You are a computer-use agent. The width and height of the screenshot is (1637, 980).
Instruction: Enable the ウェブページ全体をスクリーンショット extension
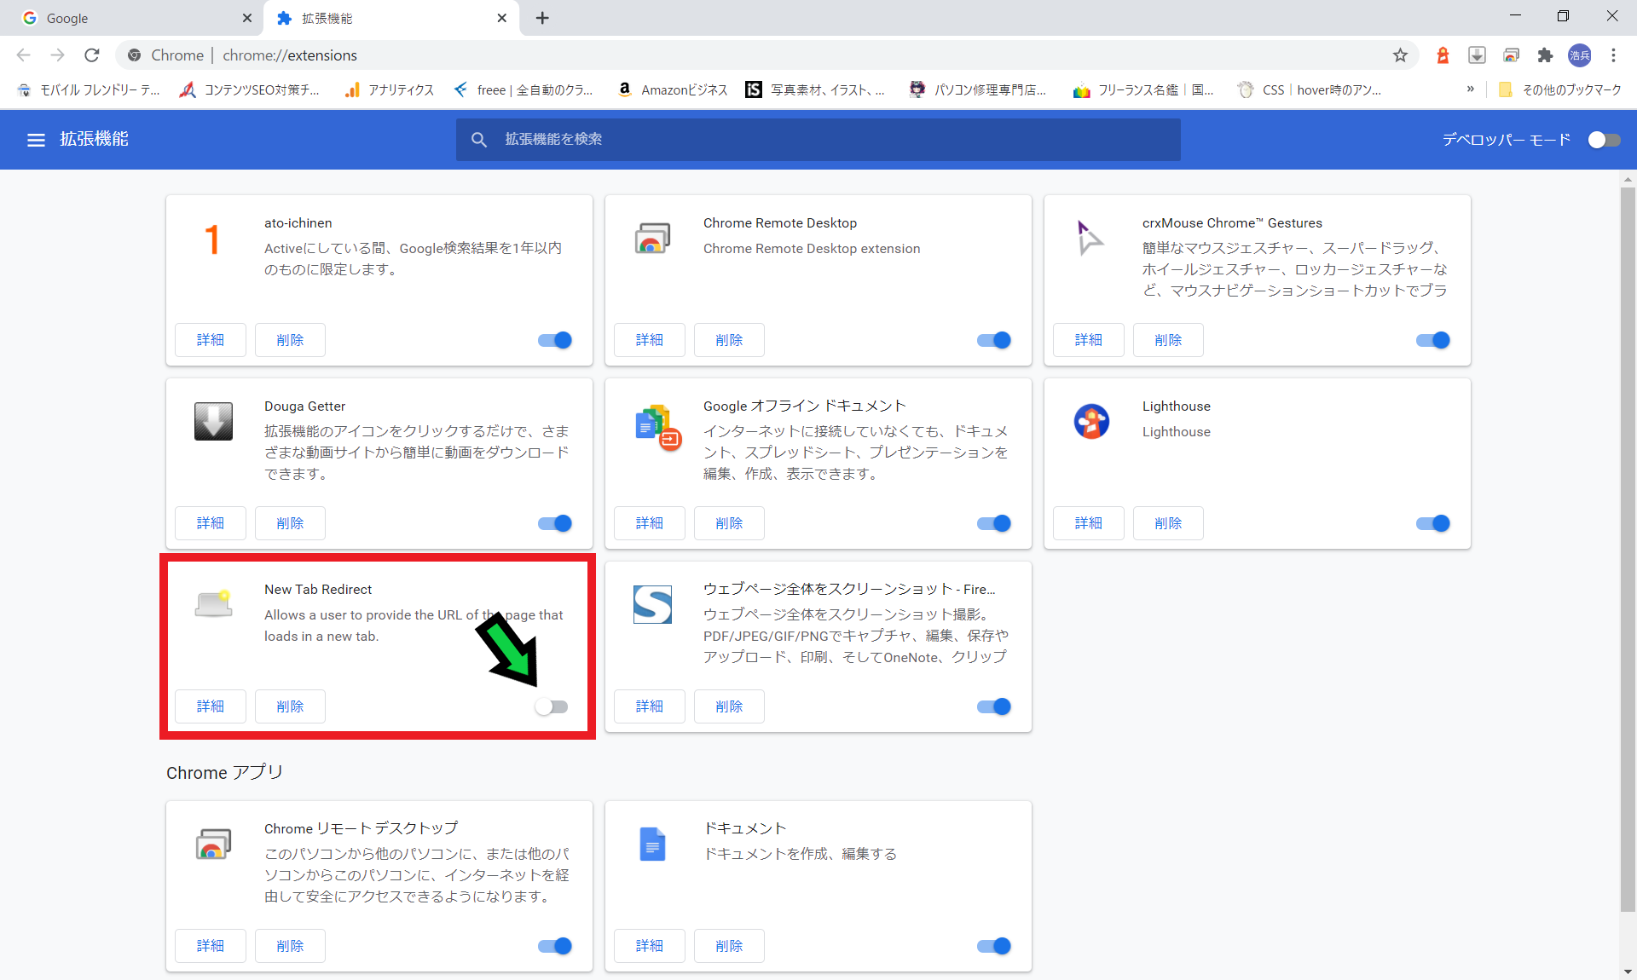point(993,706)
